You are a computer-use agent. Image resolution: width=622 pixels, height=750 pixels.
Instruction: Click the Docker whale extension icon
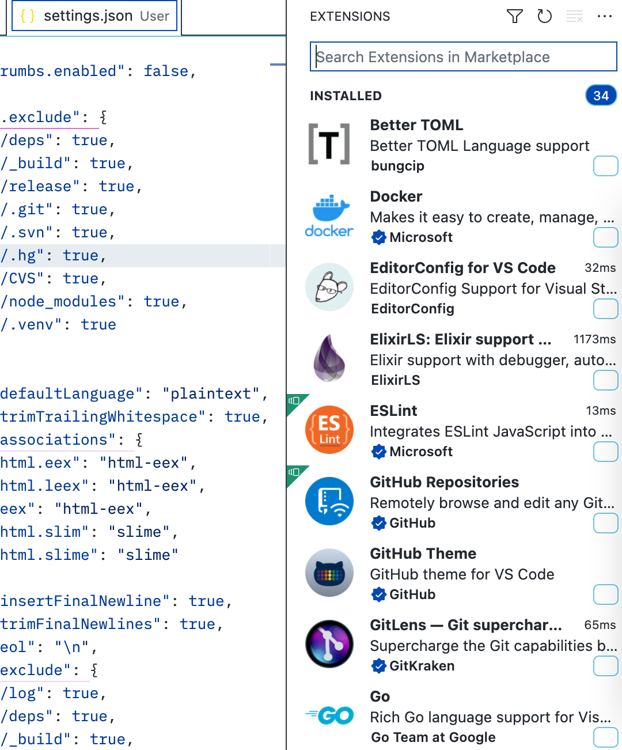[329, 214]
